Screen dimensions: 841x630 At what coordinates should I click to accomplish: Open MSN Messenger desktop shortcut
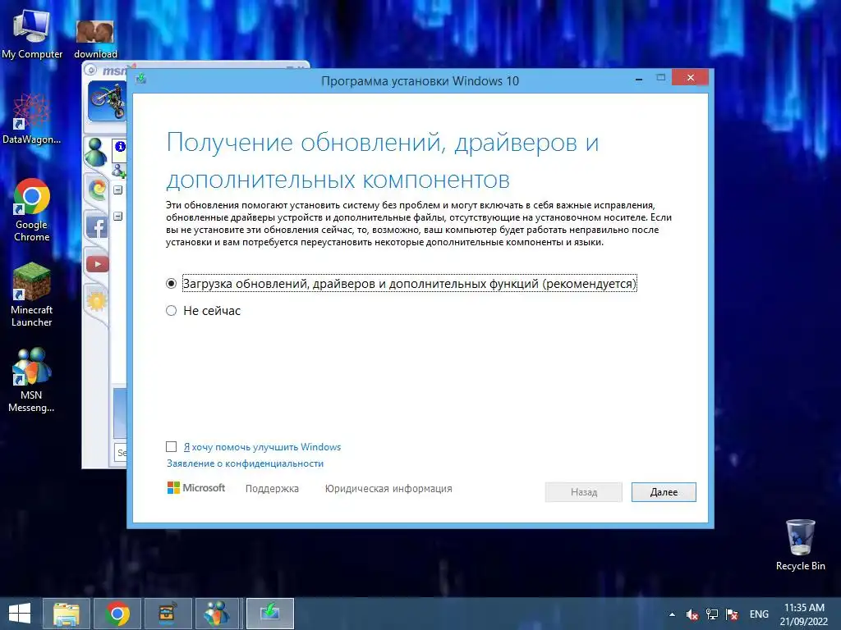31,381
